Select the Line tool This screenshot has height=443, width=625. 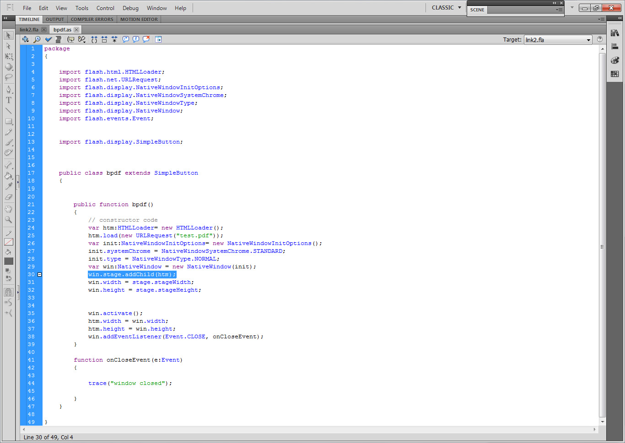tap(8, 111)
